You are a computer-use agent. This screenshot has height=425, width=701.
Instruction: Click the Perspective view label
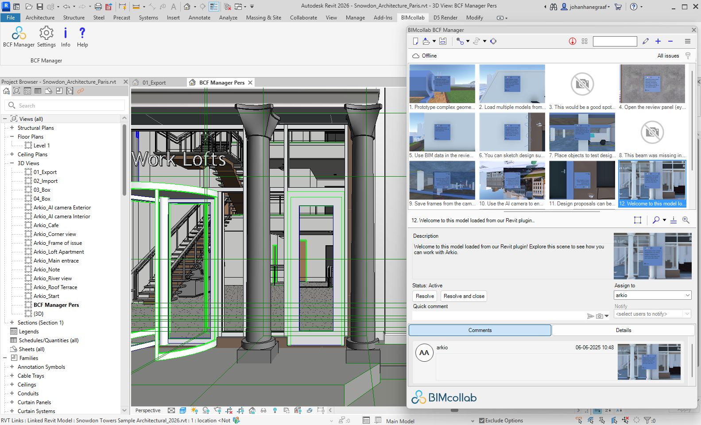pos(148,410)
